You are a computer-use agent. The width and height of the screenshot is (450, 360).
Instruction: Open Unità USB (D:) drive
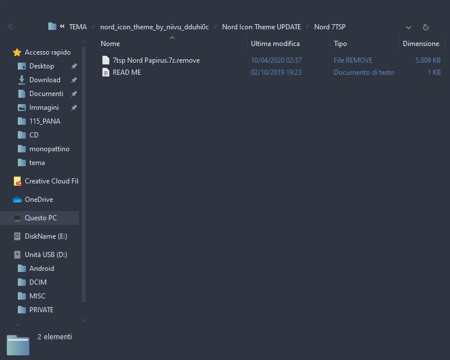coord(45,255)
